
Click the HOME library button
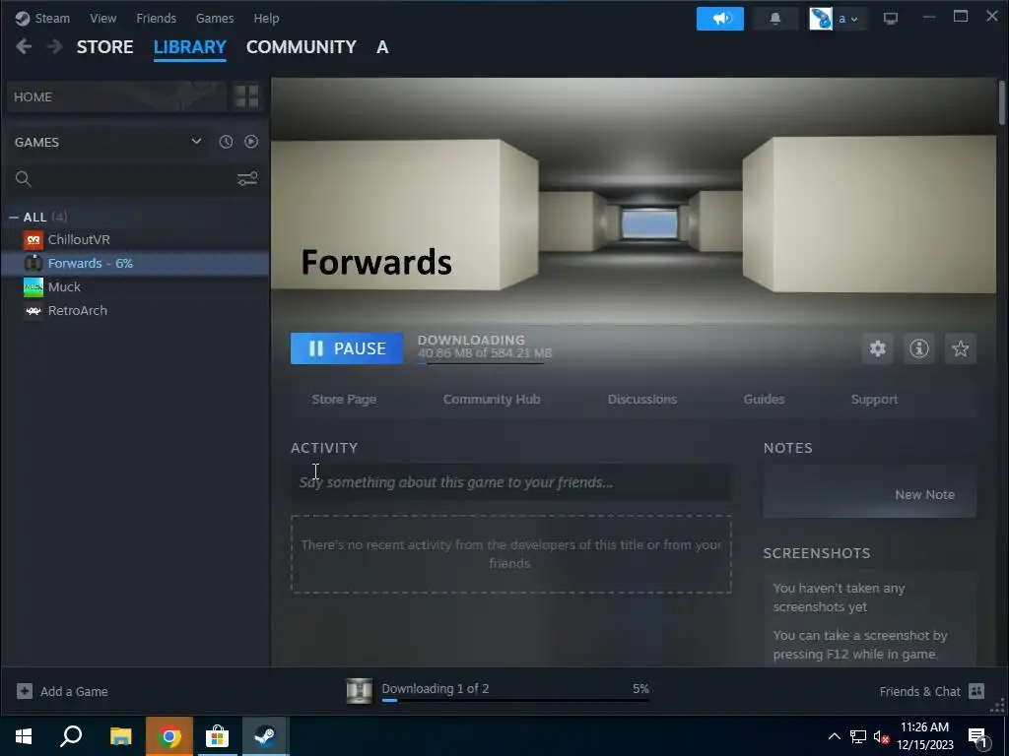116,97
